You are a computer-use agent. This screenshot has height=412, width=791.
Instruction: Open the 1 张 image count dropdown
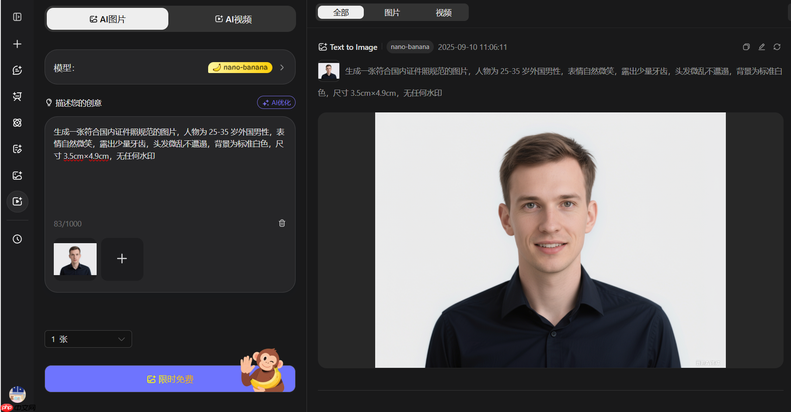88,339
